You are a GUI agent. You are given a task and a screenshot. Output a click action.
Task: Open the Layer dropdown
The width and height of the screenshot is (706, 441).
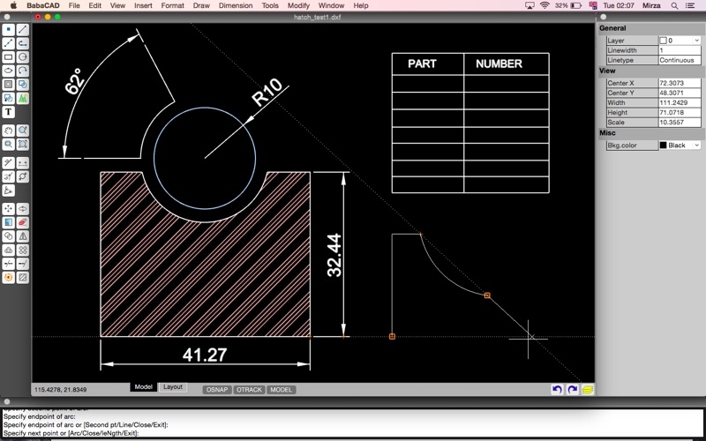click(x=680, y=41)
